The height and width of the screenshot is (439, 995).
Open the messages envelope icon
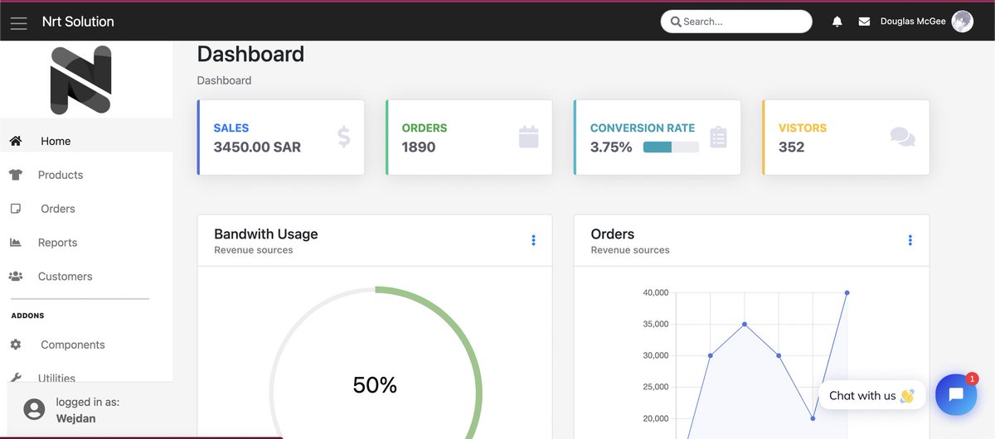tap(864, 22)
